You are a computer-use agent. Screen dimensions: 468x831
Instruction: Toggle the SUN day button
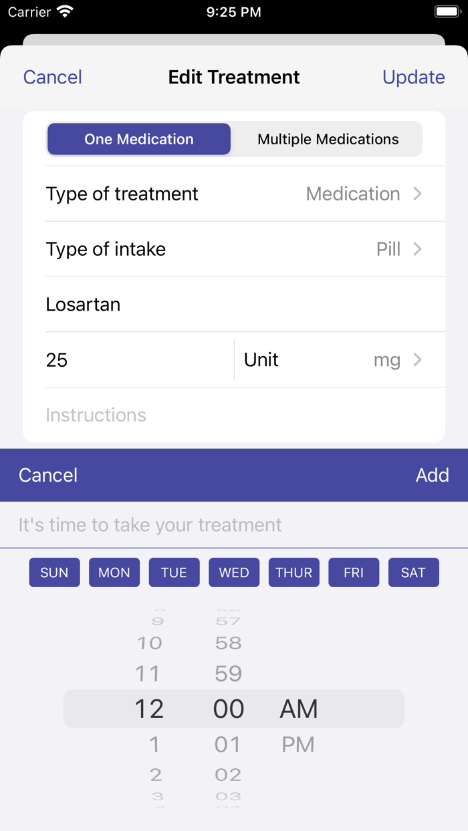coord(54,572)
